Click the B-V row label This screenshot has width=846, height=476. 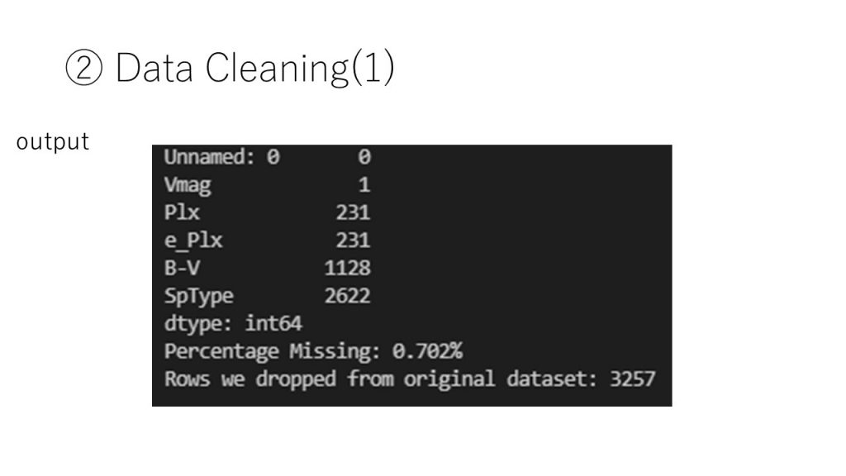pyautogui.click(x=182, y=268)
